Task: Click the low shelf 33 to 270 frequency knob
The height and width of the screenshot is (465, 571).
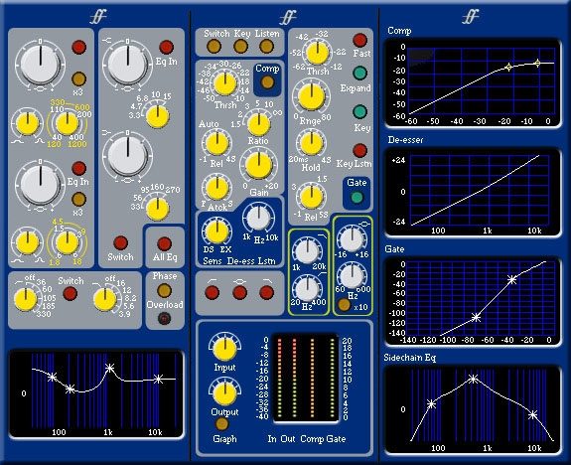Action: 157,209
